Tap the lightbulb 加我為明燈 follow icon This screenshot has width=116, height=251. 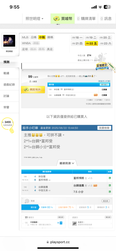[8, 126]
